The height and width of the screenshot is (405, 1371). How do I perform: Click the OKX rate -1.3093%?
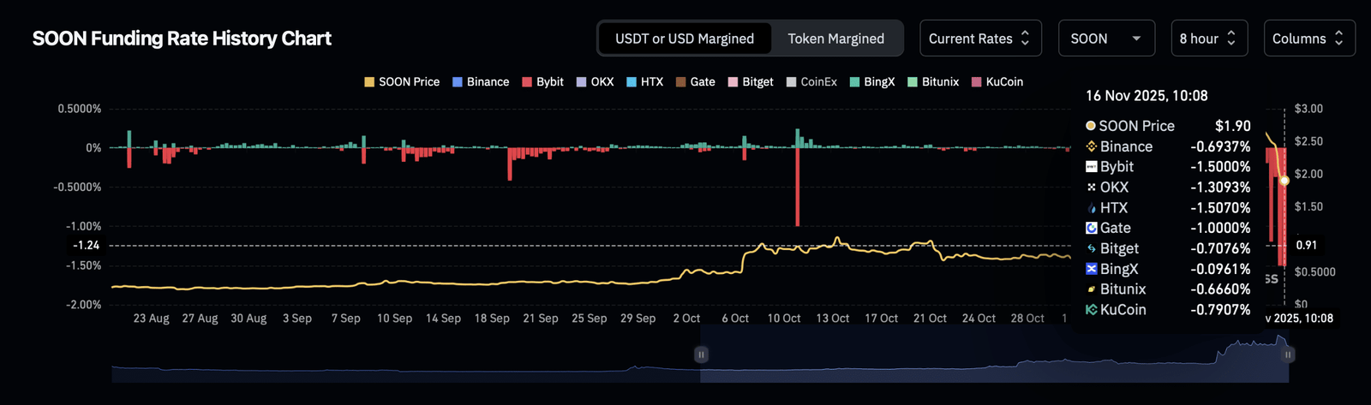click(x=1220, y=188)
